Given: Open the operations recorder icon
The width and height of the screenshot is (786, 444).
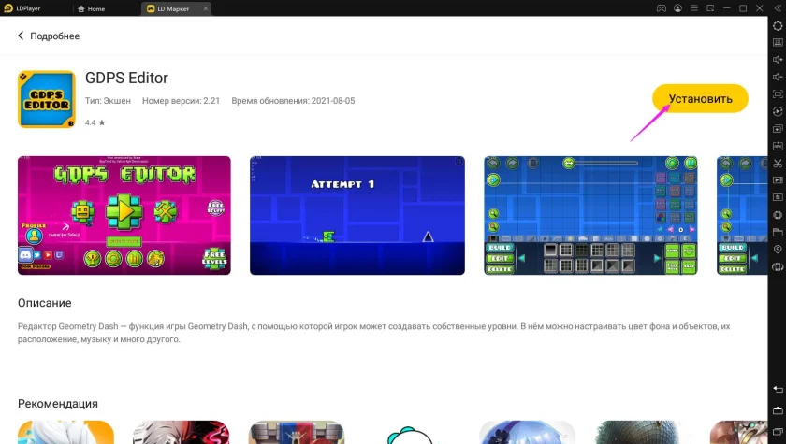Looking at the screenshot, I should tap(778, 111).
